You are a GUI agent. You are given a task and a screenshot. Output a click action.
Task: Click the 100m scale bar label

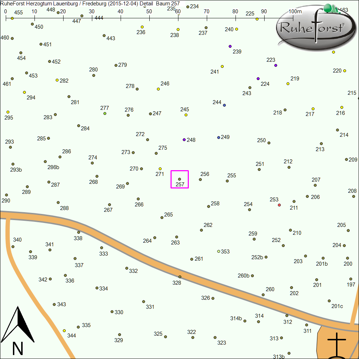coord(295,11)
